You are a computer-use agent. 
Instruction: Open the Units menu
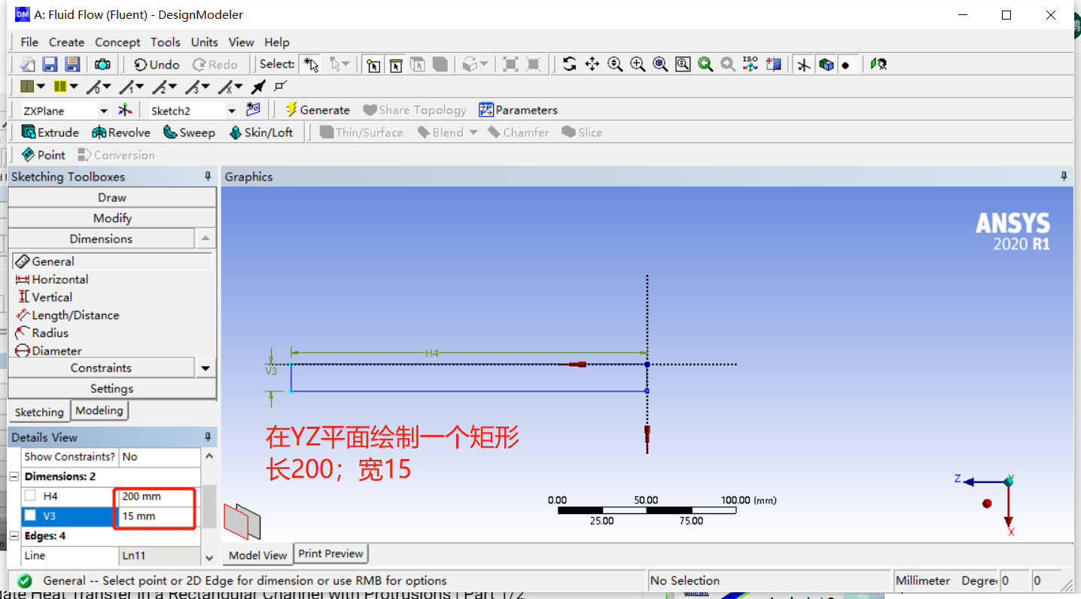click(204, 42)
